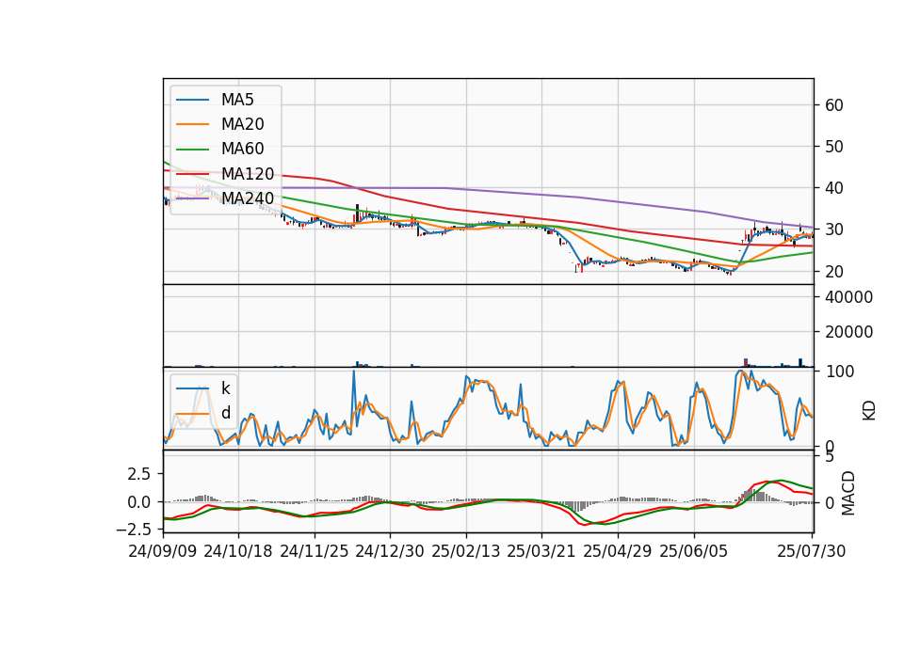
Task: Click the k legend entry in KD panel
Action: pyautogui.click(x=226, y=388)
